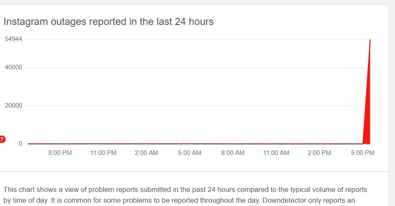Click the 11:00 AM time label

[x=276, y=152]
